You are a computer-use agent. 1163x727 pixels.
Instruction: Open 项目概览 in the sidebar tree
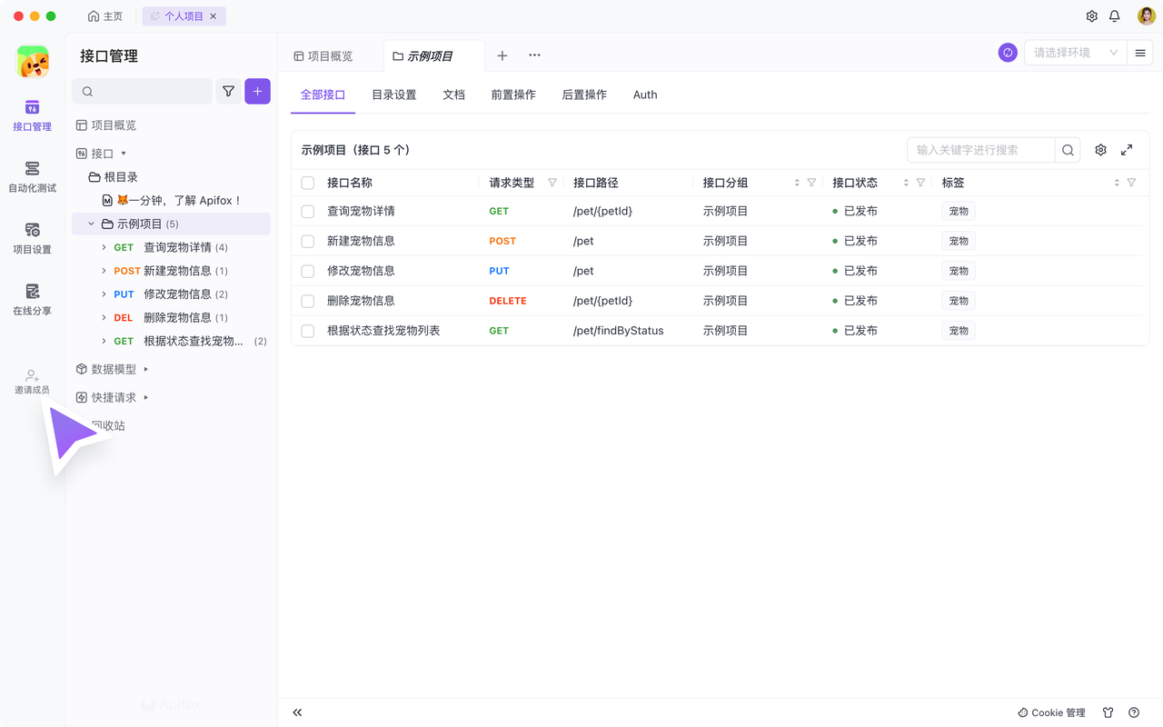click(x=113, y=125)
